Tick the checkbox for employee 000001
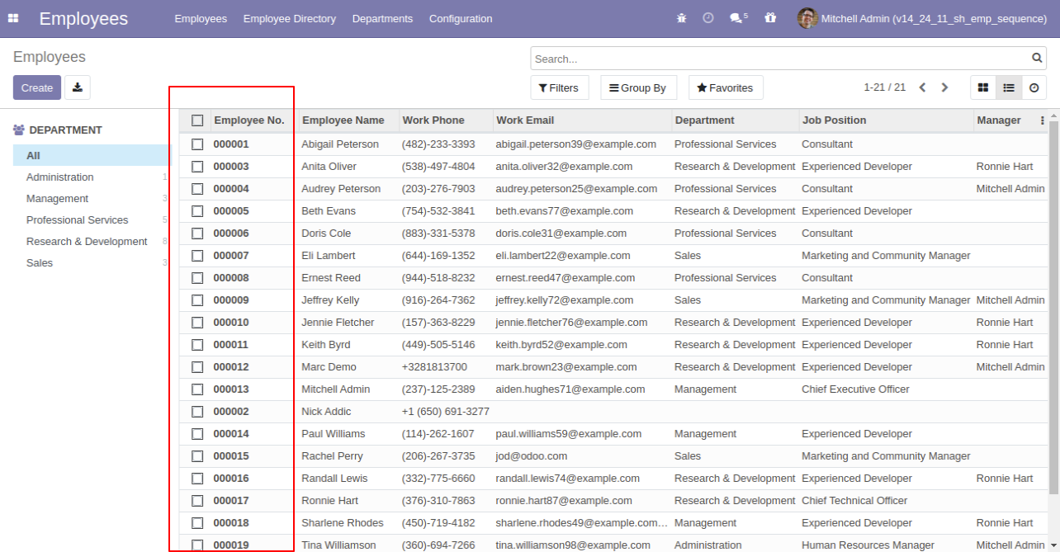The image size is (1060, 552). tap(197, 144)
